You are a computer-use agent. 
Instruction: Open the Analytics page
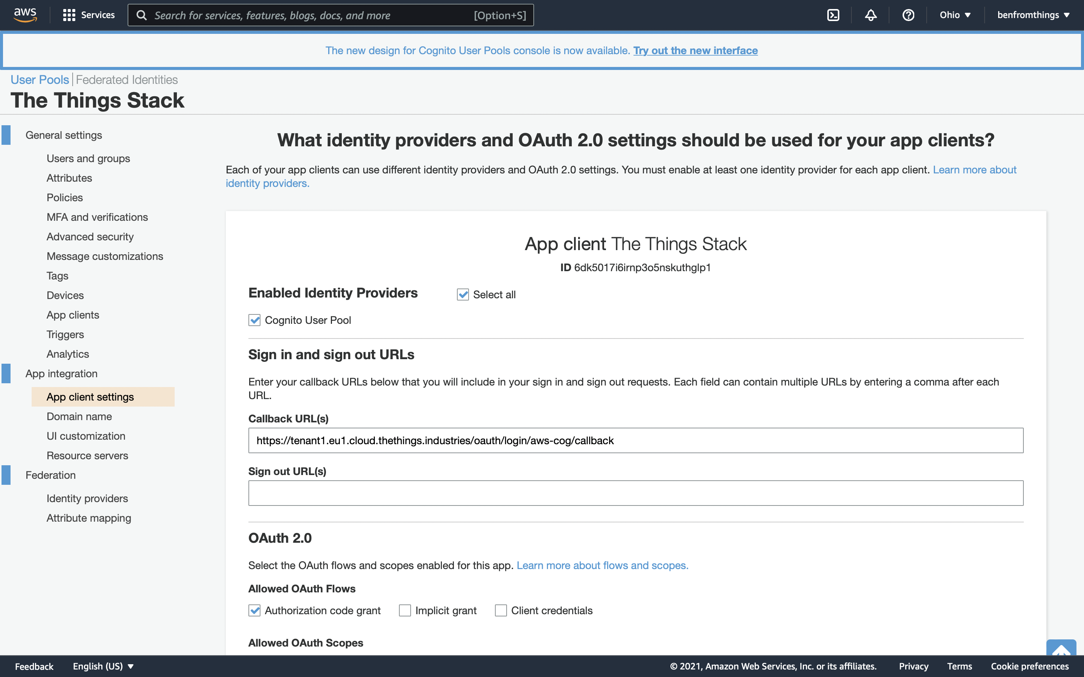click(68, 354)
